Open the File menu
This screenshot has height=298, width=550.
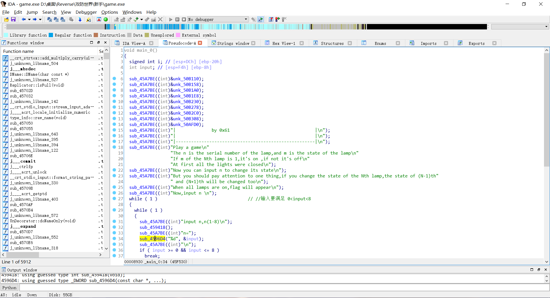(6, 12)
